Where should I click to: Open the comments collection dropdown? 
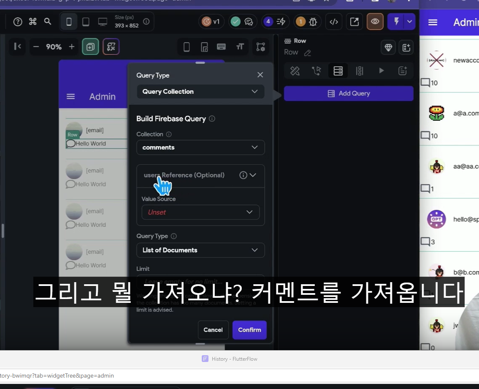pos(200,147)
